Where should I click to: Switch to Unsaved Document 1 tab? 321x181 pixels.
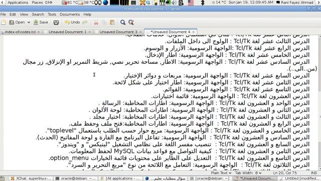pyautogui.click(x=68, y=32)
